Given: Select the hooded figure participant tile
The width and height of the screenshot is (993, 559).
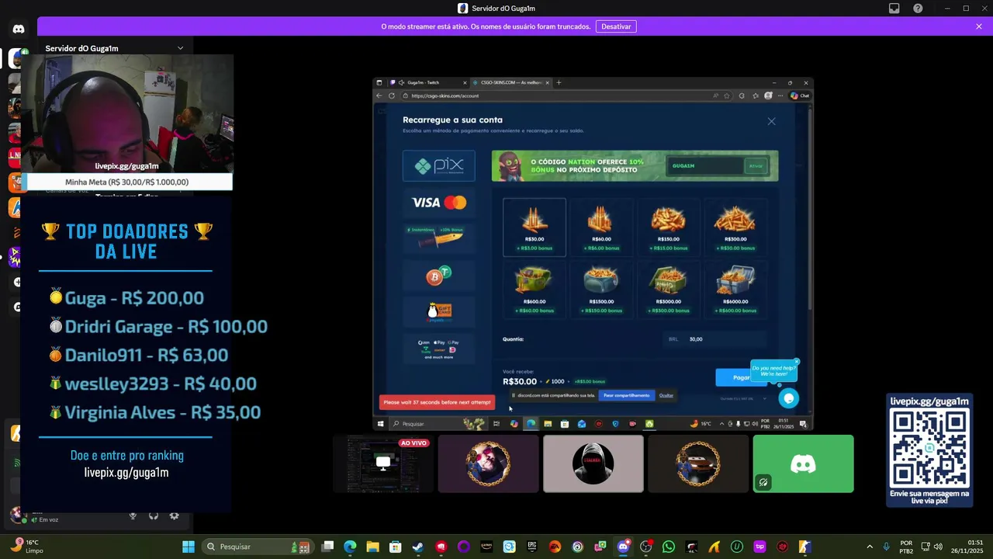Looking at the screenshot, I should (x=593, y=464).
